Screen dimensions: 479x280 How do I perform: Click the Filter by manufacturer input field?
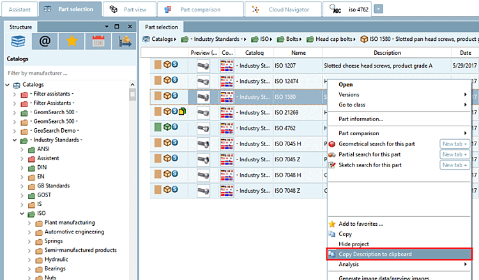pyautogui.click(x=70, y=73)
